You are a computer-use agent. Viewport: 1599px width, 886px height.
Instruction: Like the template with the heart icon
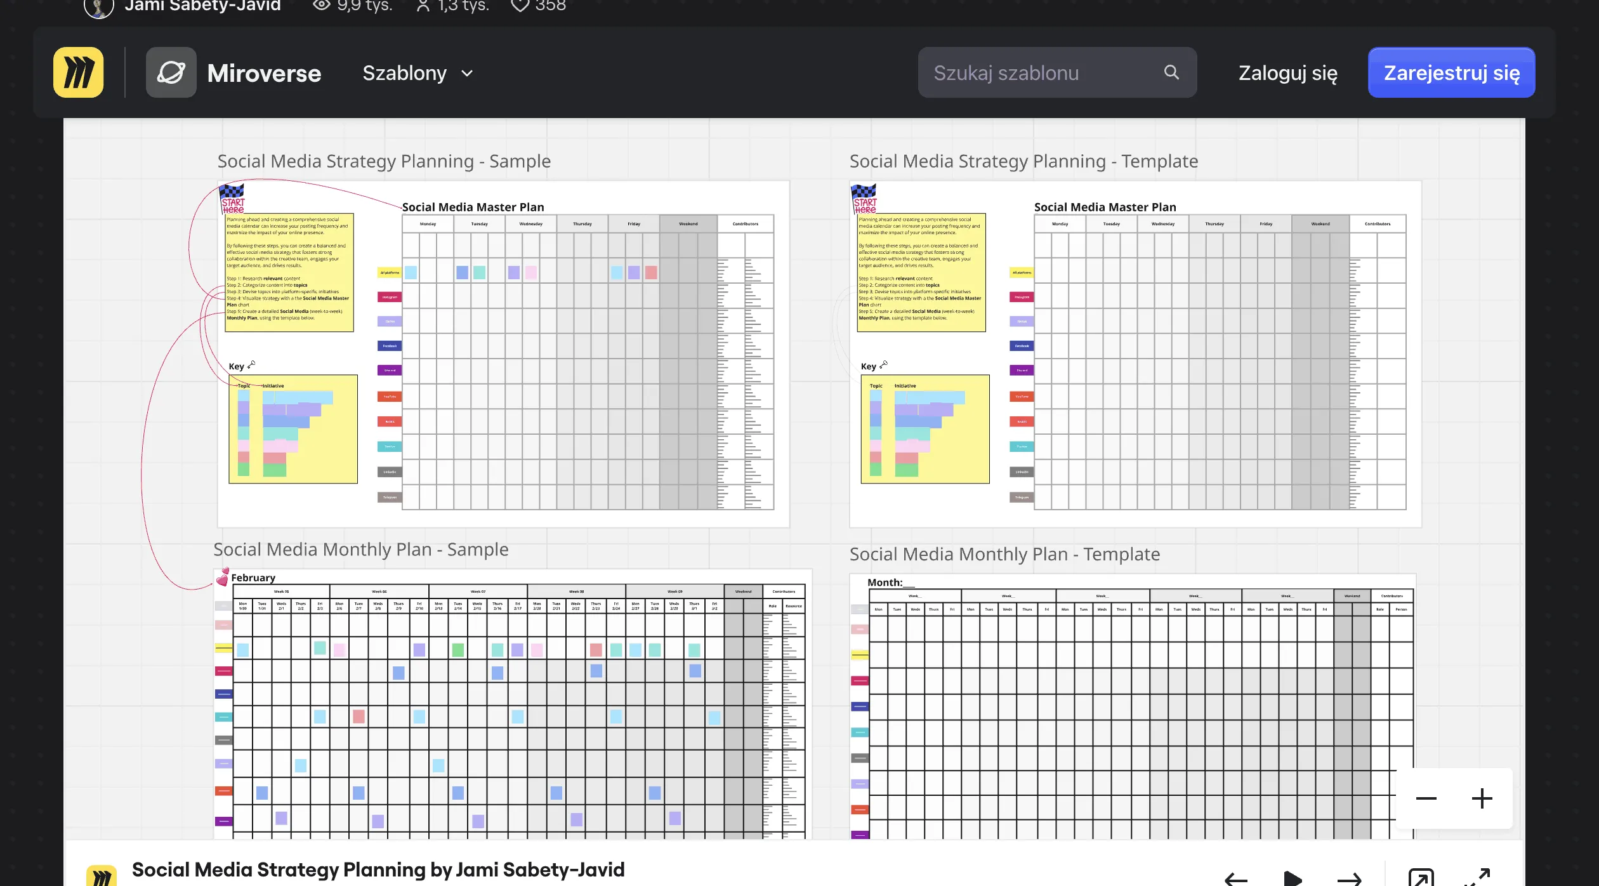520,5
